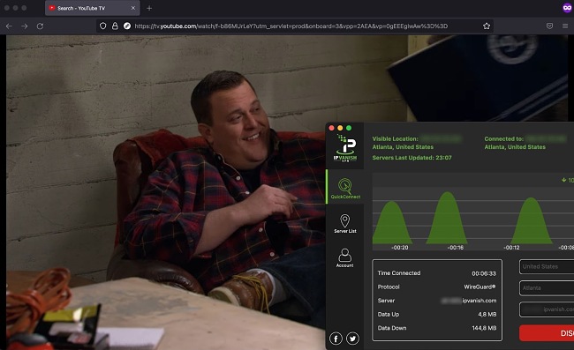The width and height of the screenshot is (574, 350).
Task: Close the Search - YouTube TV tab
Action: click(132, 8)
